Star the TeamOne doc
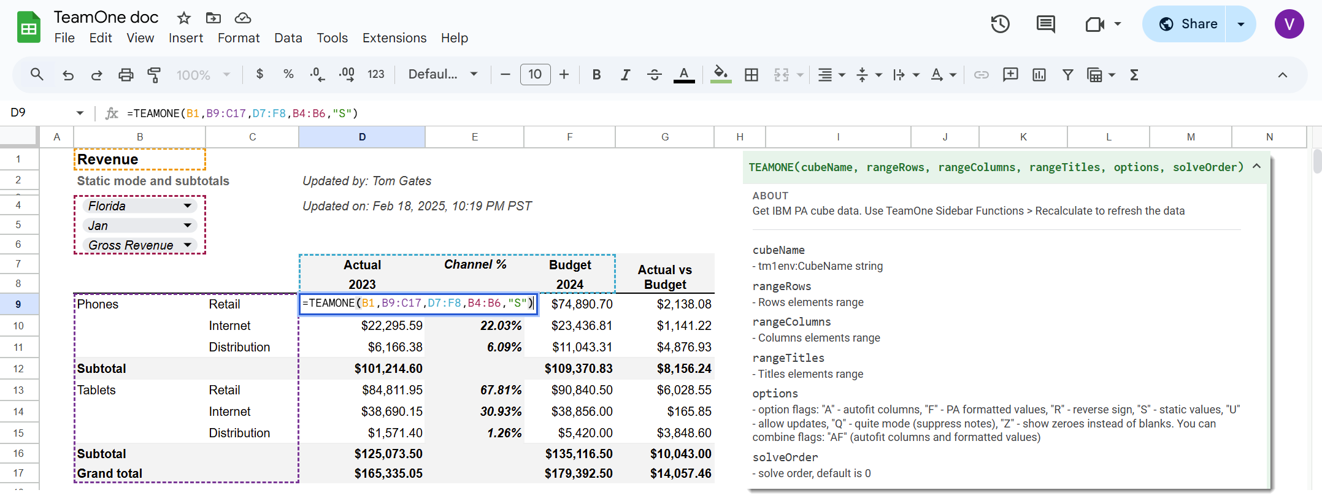The width and height of the screenshot is (1322, 498). coord(184,18)
